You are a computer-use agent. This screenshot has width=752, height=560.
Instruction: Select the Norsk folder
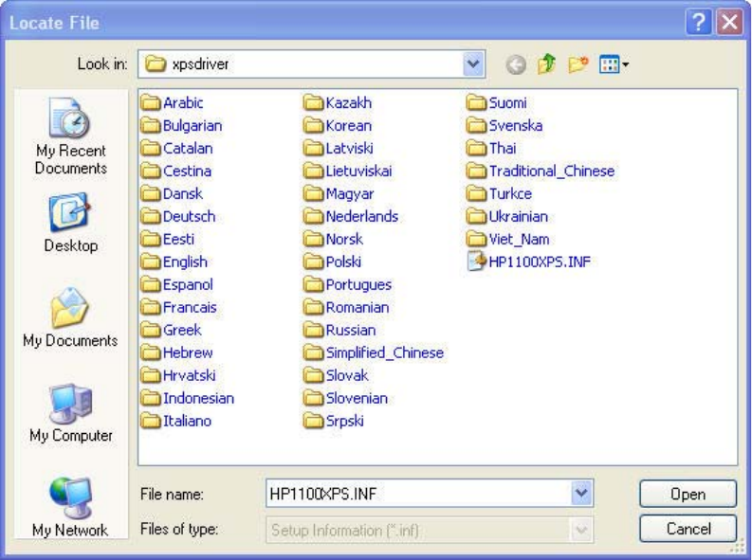click(333, 239)
